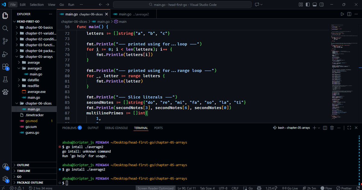362x190 pixels.
Task: Toggle Secondary Side Bar visibility
Action: [321, 5]
